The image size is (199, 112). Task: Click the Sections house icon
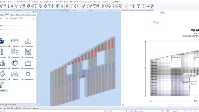tap(62, 6)
